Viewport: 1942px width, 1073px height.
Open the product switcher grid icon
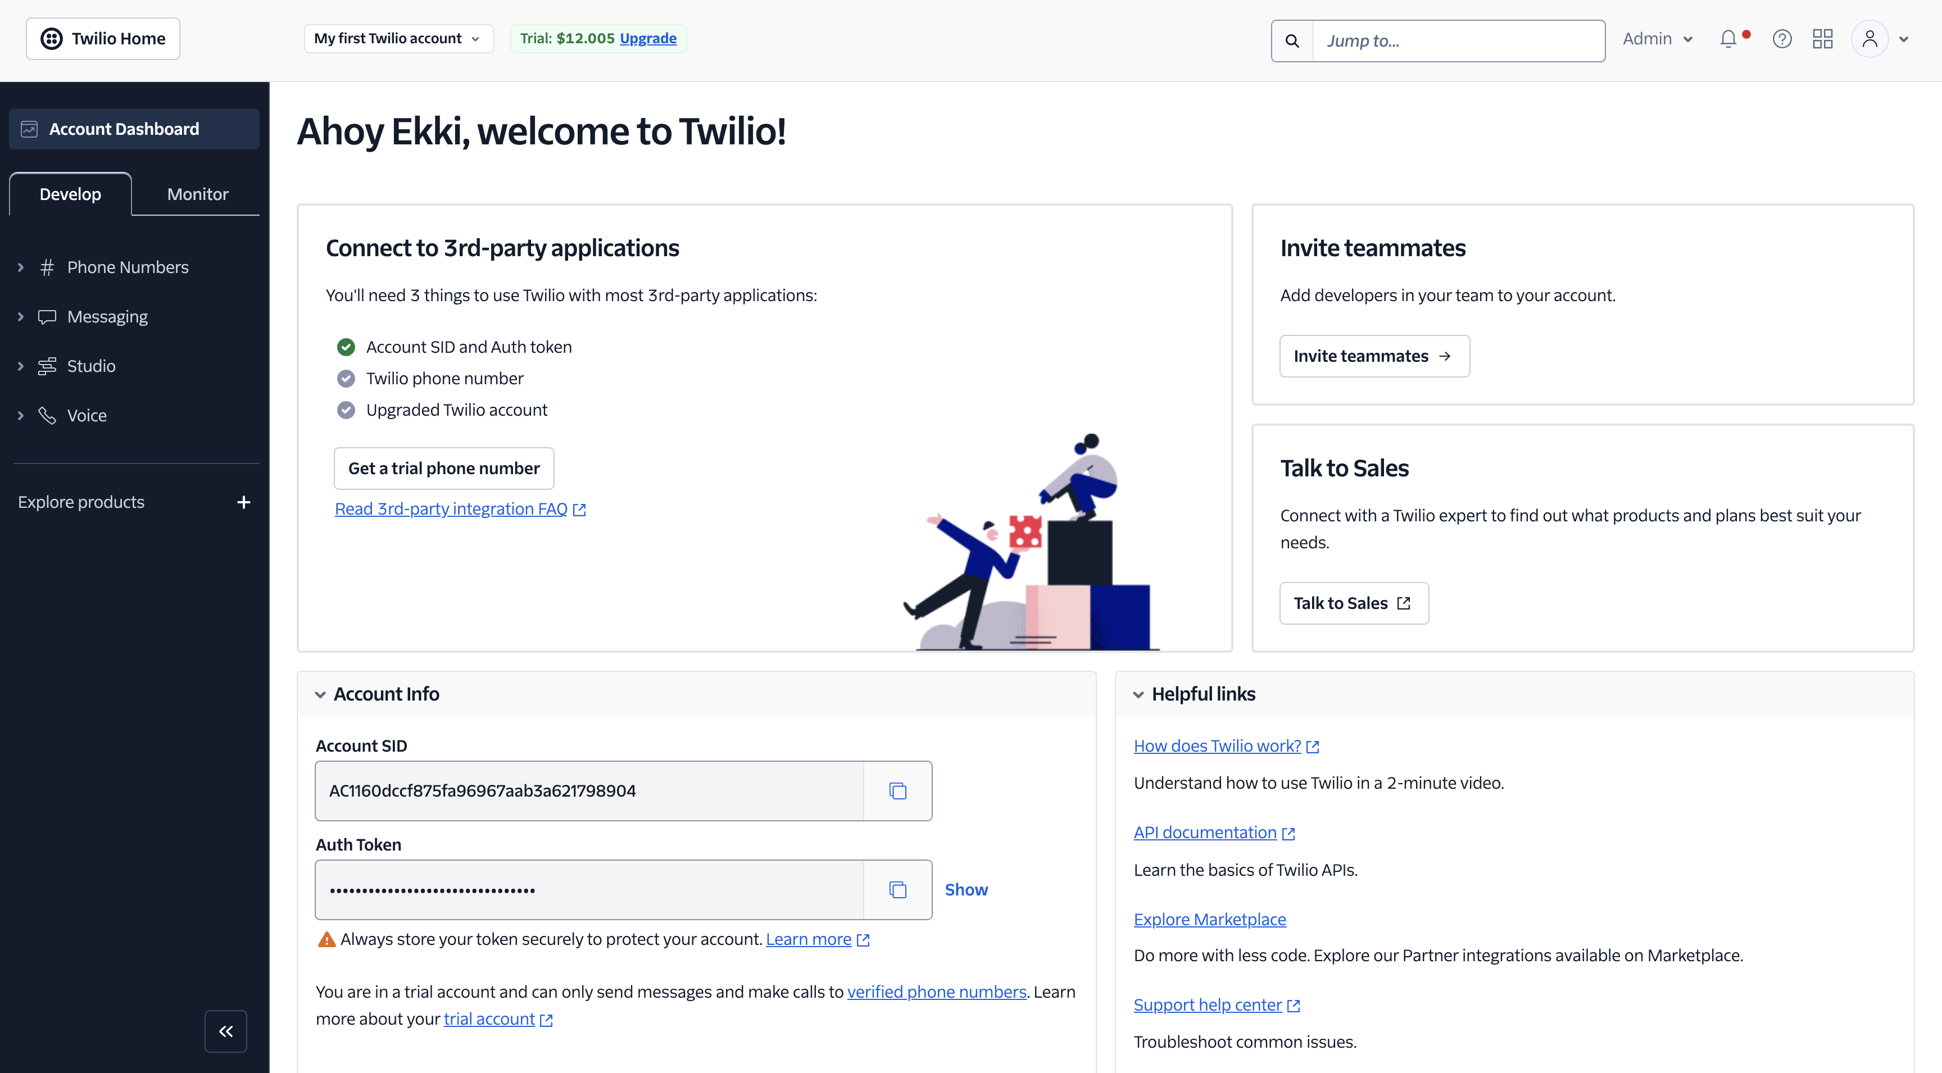(x=1823, y=38)
